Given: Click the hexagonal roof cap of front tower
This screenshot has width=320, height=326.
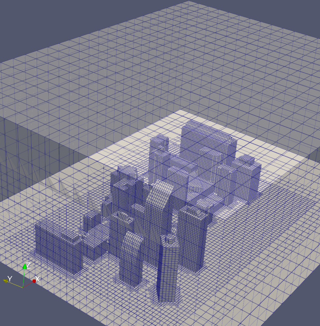Looking at the screenshot, I should click(x=169, y=239).
